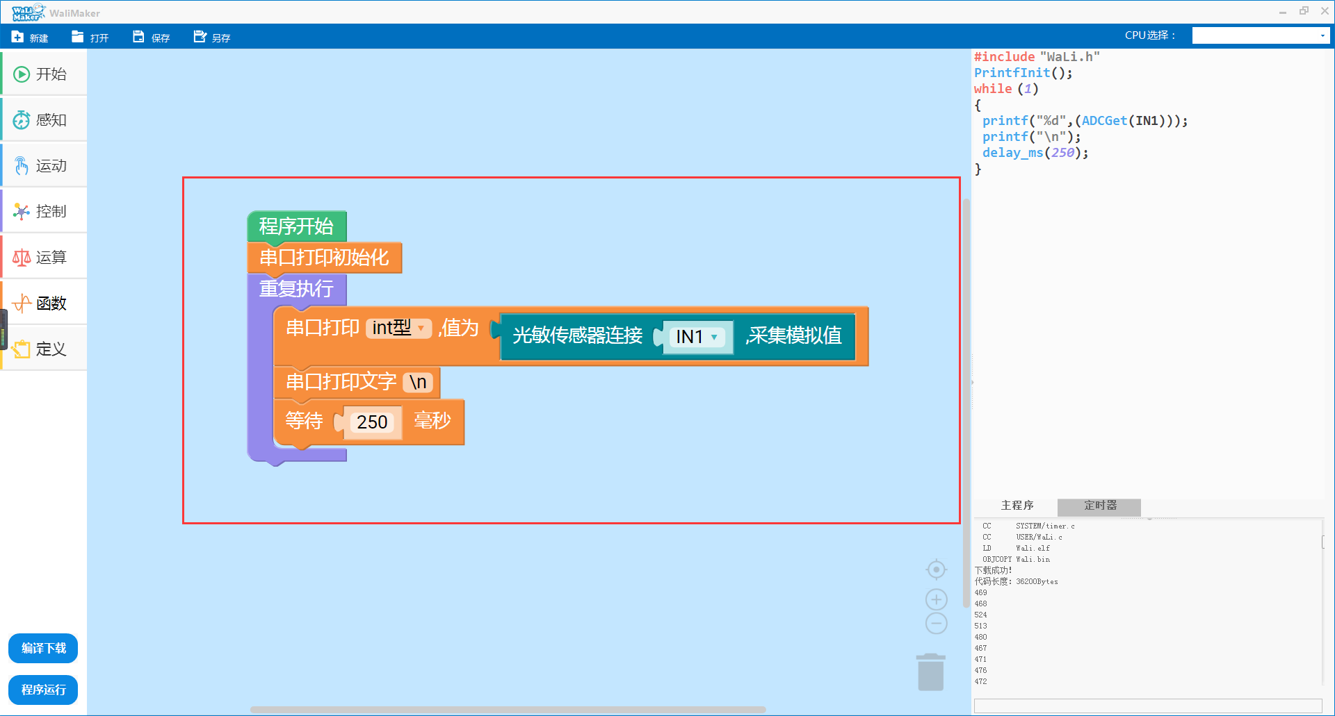Open the CPU选择 combo box
The image size is (1335, 716).
coord(1260,35)
